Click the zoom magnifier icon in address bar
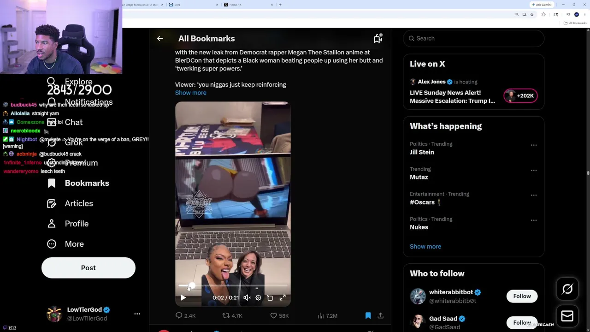This screenshot has width=590, height=332. [517, 15]
